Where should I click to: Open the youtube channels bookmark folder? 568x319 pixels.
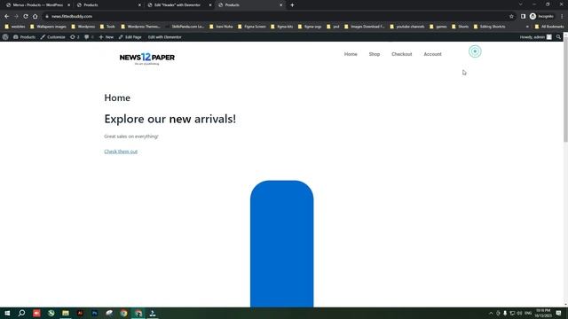pos(406,27)
